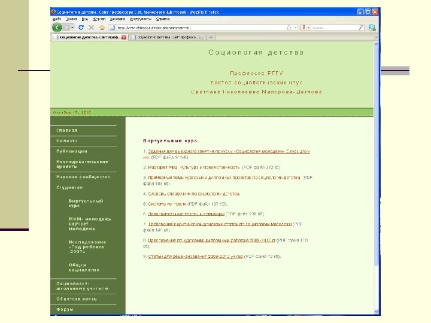Viewport: 431px width, 323px height.
Task: Open МИМ- молодежь изучает молодежь item
Action: tap(90, 224)
